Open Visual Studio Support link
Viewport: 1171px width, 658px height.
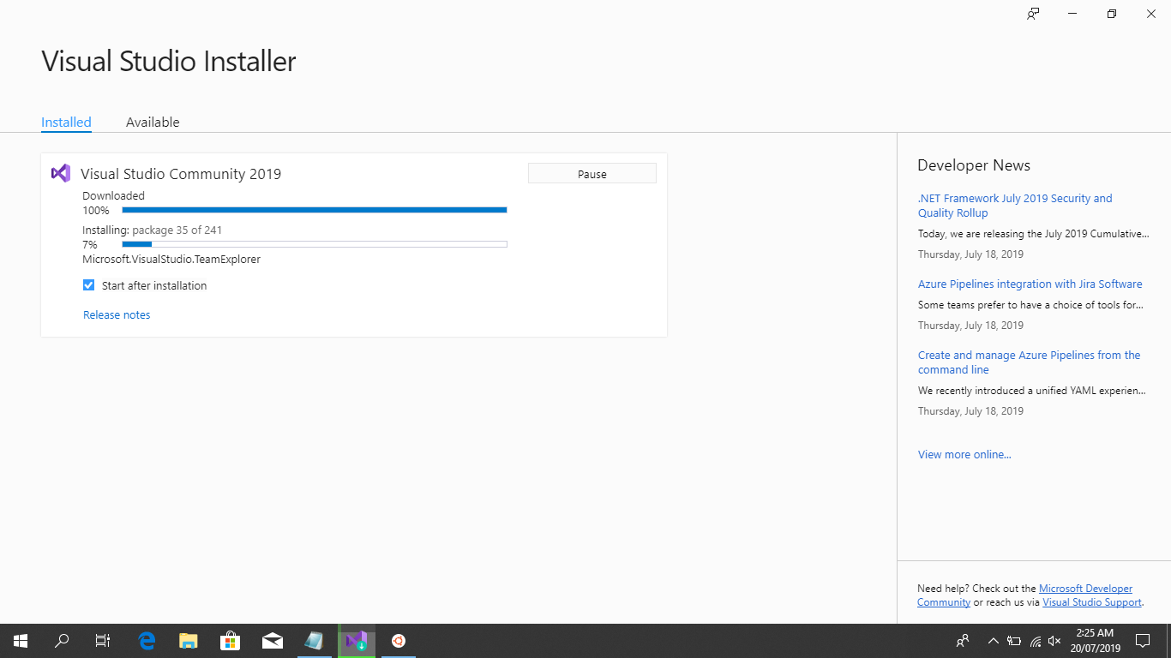pos(1092,602)
